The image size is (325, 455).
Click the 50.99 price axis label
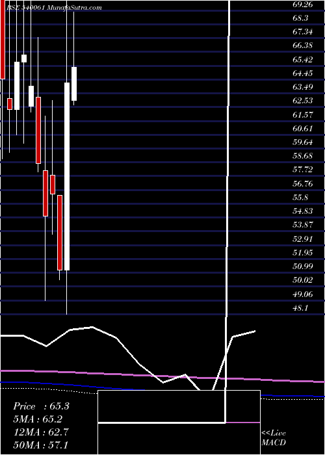[303, 267]
